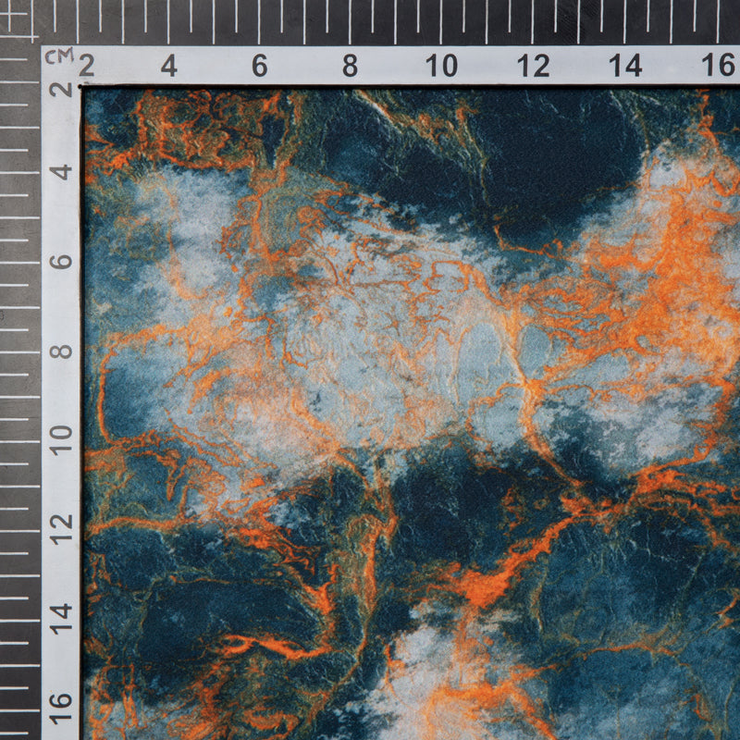Click number 6 on the horizontal ruler
This screenshot has height=740, width=740.
(x=260, y=67)
